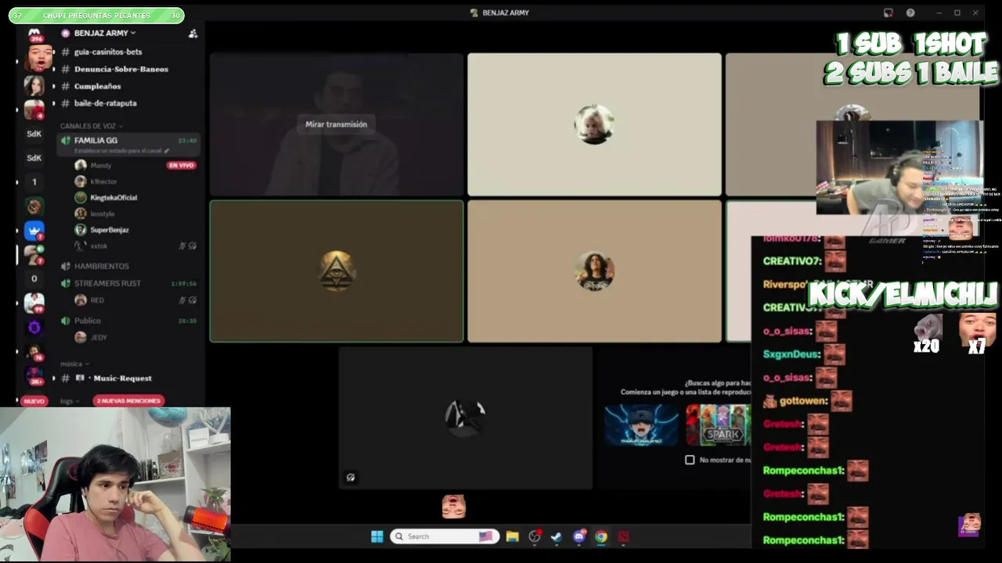Collapse the música category
Screen dimensions: 1002x563
tap(74, 364)
